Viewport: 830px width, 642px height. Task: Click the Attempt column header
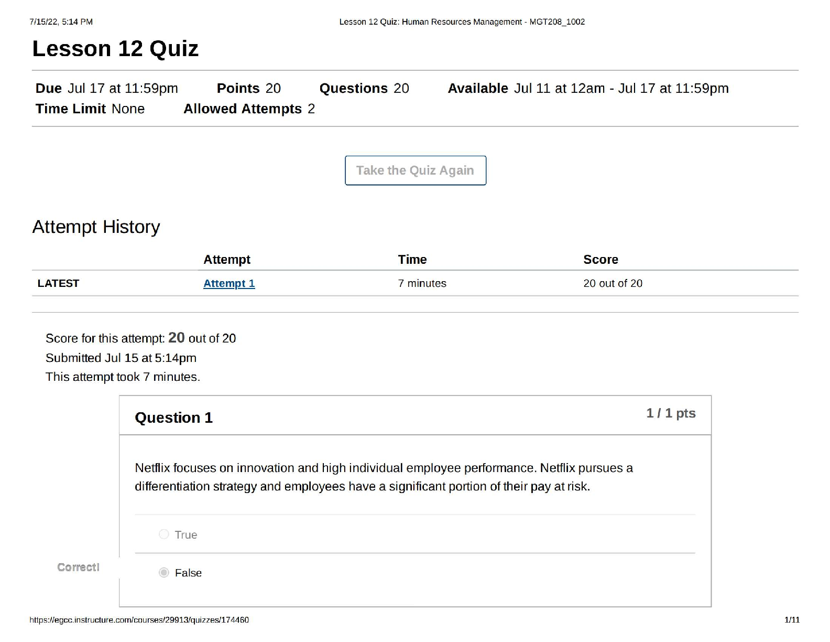pyautogui.click(x=226, y=260)
